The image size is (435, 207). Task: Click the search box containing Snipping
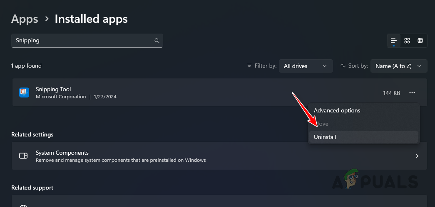[83, 41]
